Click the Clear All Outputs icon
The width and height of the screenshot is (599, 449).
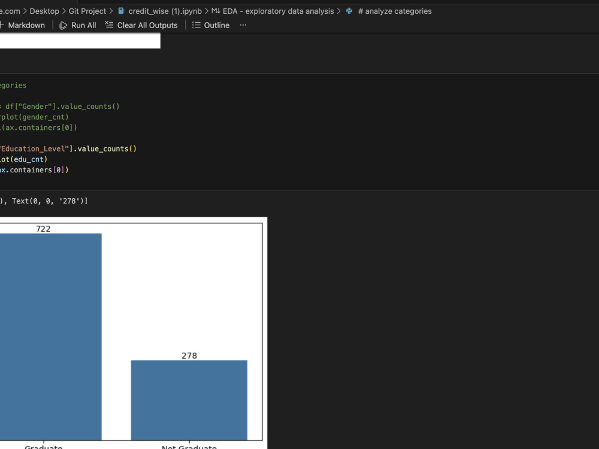point(109,25)
